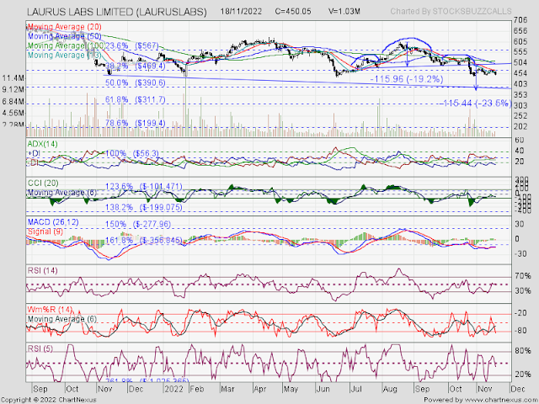Viewport: 539px width, 404px height.
Task: Click the 4.56M volume axis value
Action: [13, 113]
